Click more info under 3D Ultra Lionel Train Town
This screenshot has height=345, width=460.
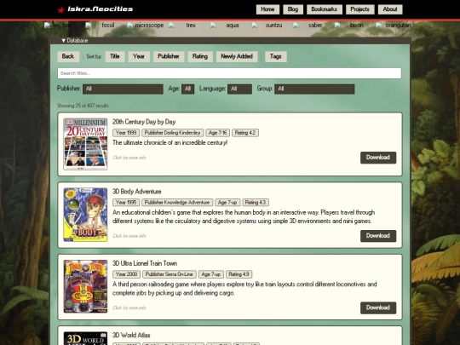(x=129, y=308)
